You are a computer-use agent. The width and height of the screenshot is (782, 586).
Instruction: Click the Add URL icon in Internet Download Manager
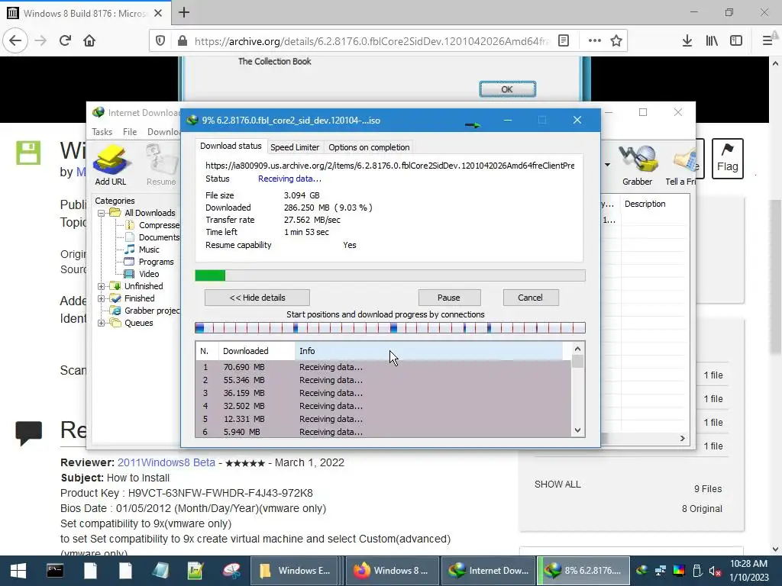pyautogui.click(x=110, y=165)
